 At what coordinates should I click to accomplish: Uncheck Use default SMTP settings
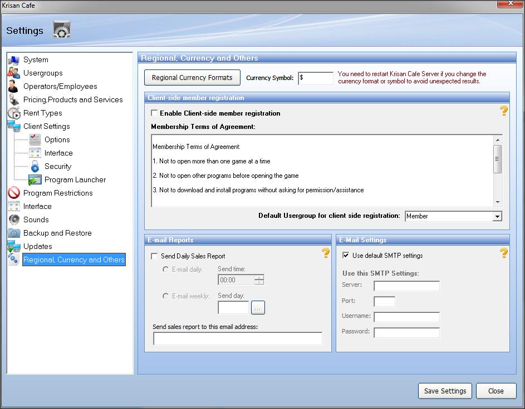[346, 255]
